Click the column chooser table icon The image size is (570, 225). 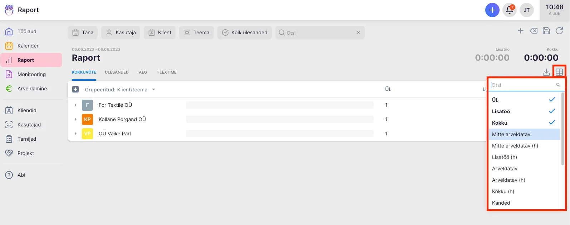click(x=559, y=72)
